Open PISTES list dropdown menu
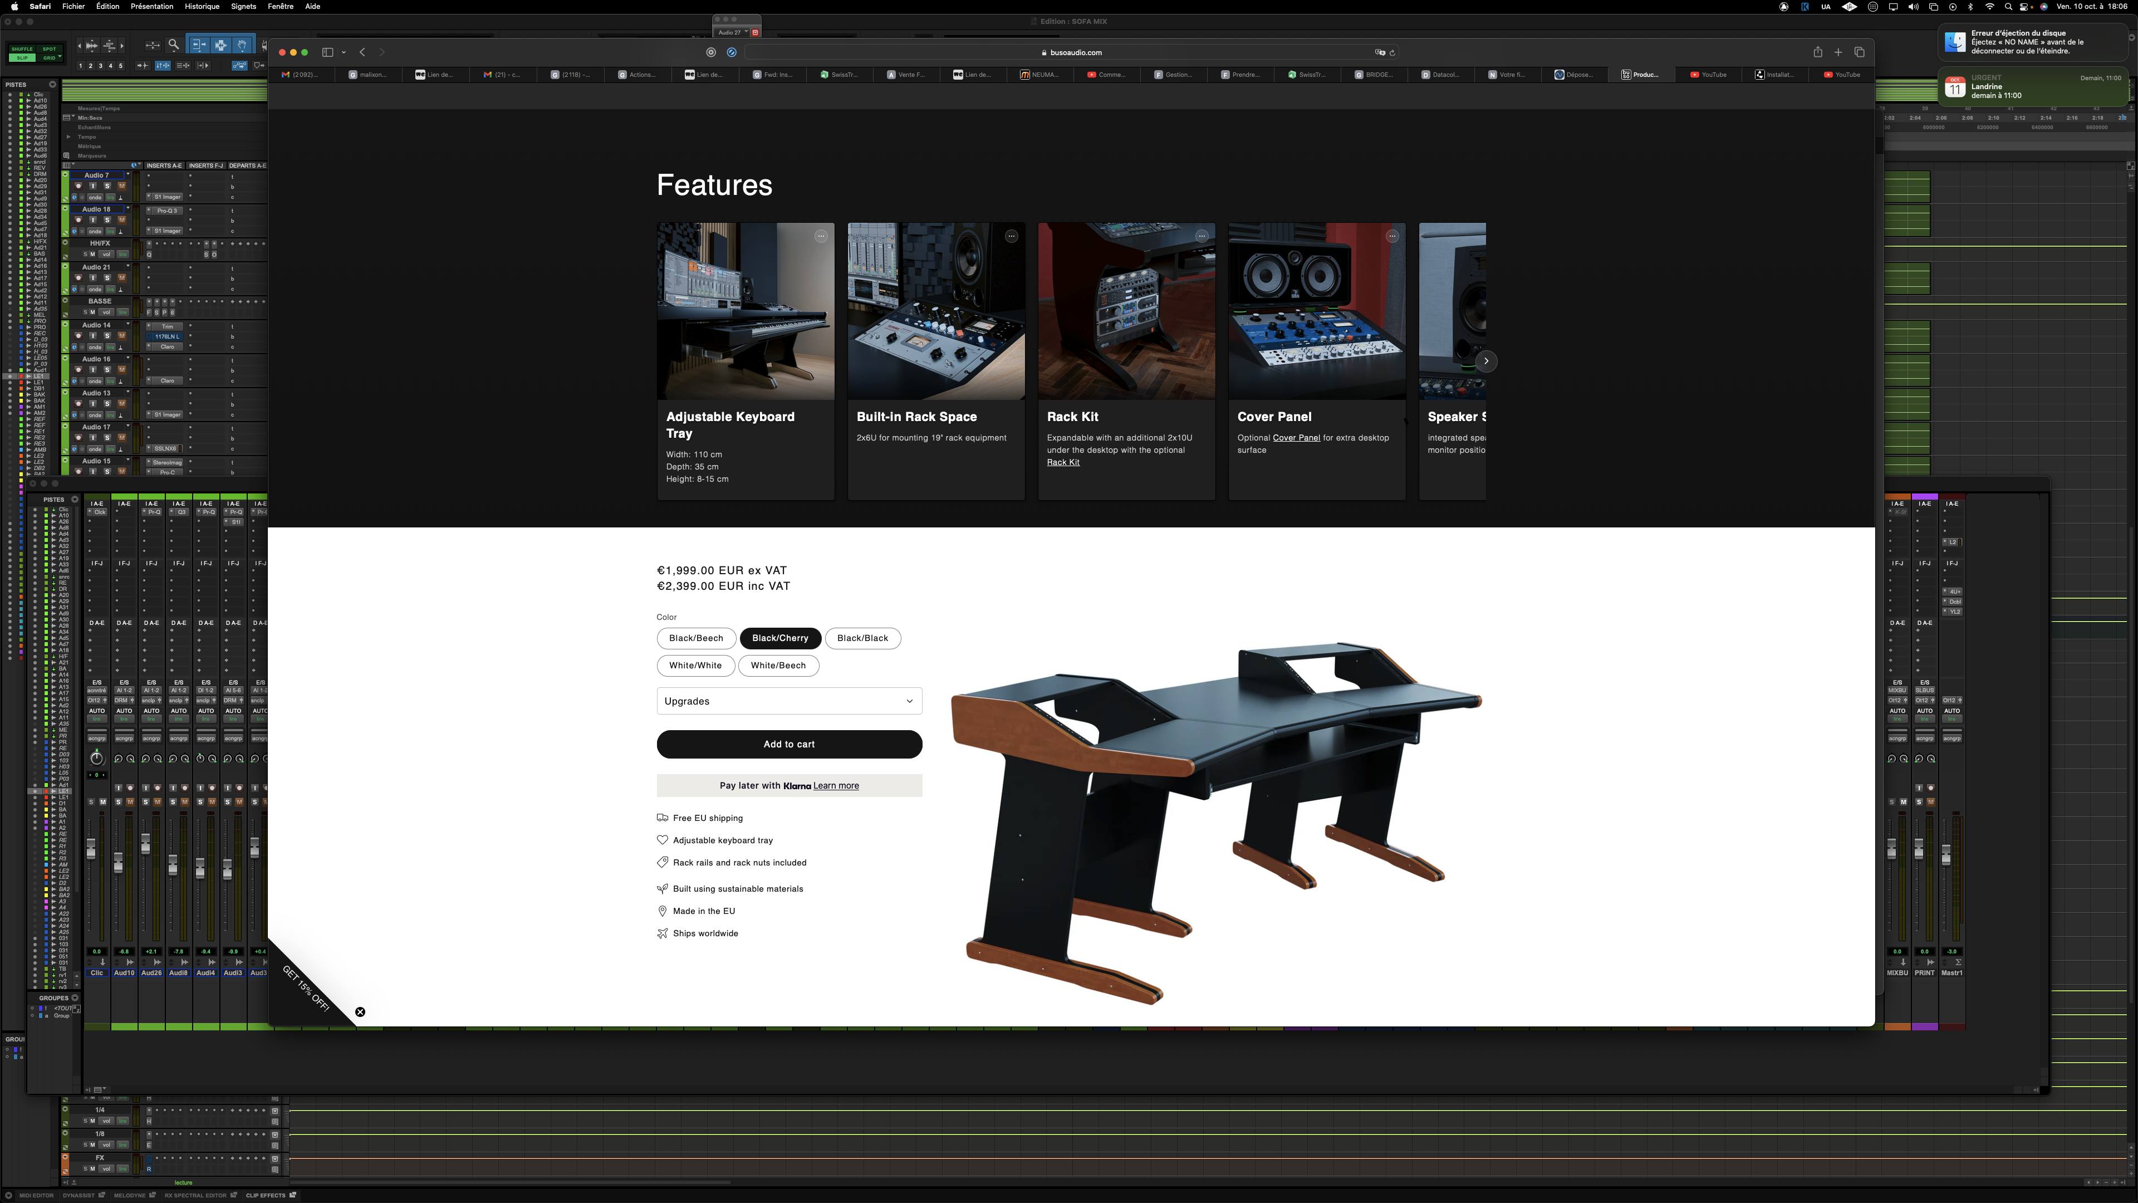 tap(52, 85)
